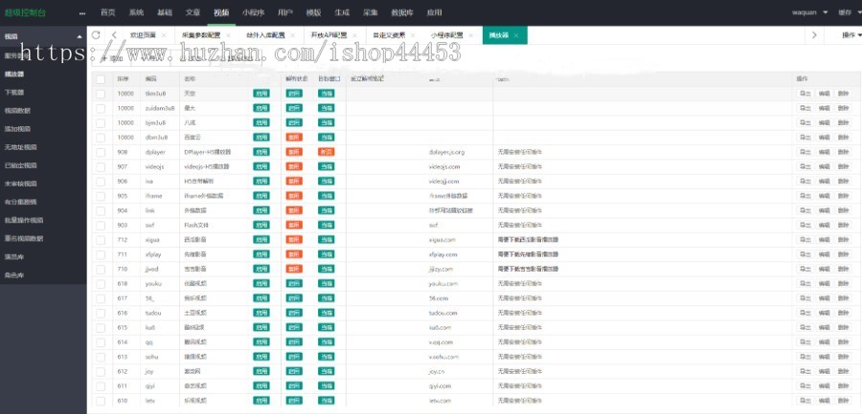Close the active 播放器 tab

coord(516,35)
